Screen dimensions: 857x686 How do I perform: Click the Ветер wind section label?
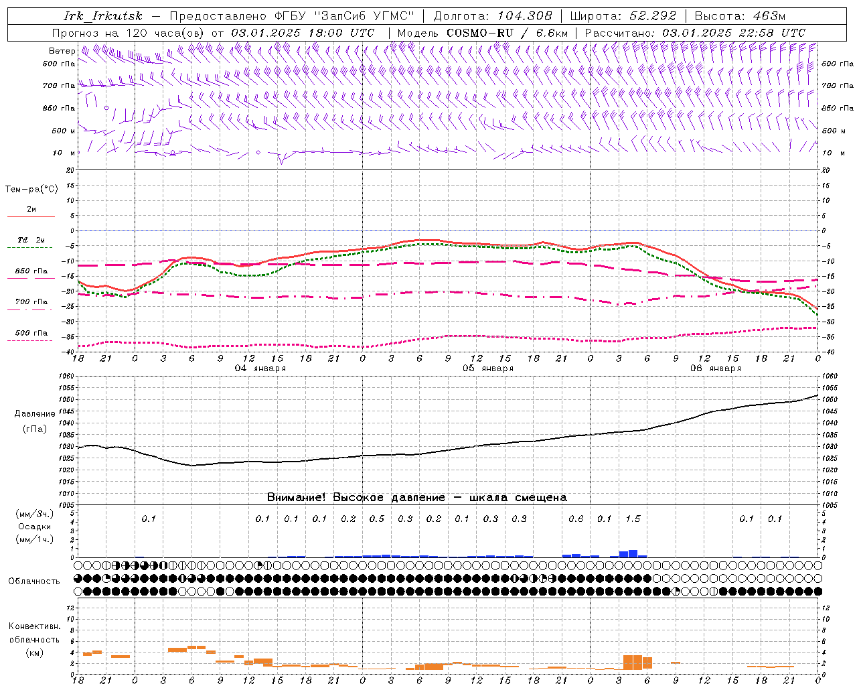click(62, 51)
